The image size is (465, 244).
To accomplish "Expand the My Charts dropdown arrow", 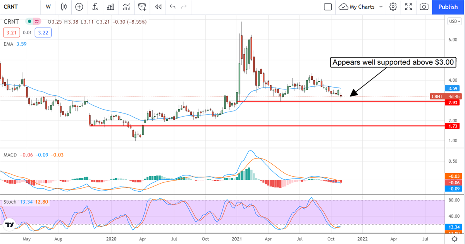I will tap(381, 7).
